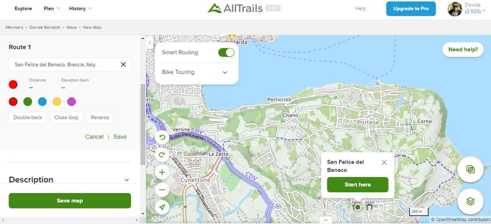
Task: Click the Start here button
Action: [x=358, y=184]
